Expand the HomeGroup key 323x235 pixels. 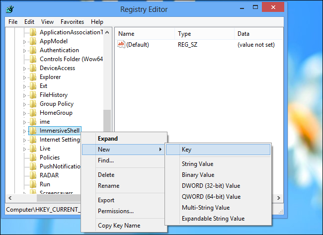24,113
